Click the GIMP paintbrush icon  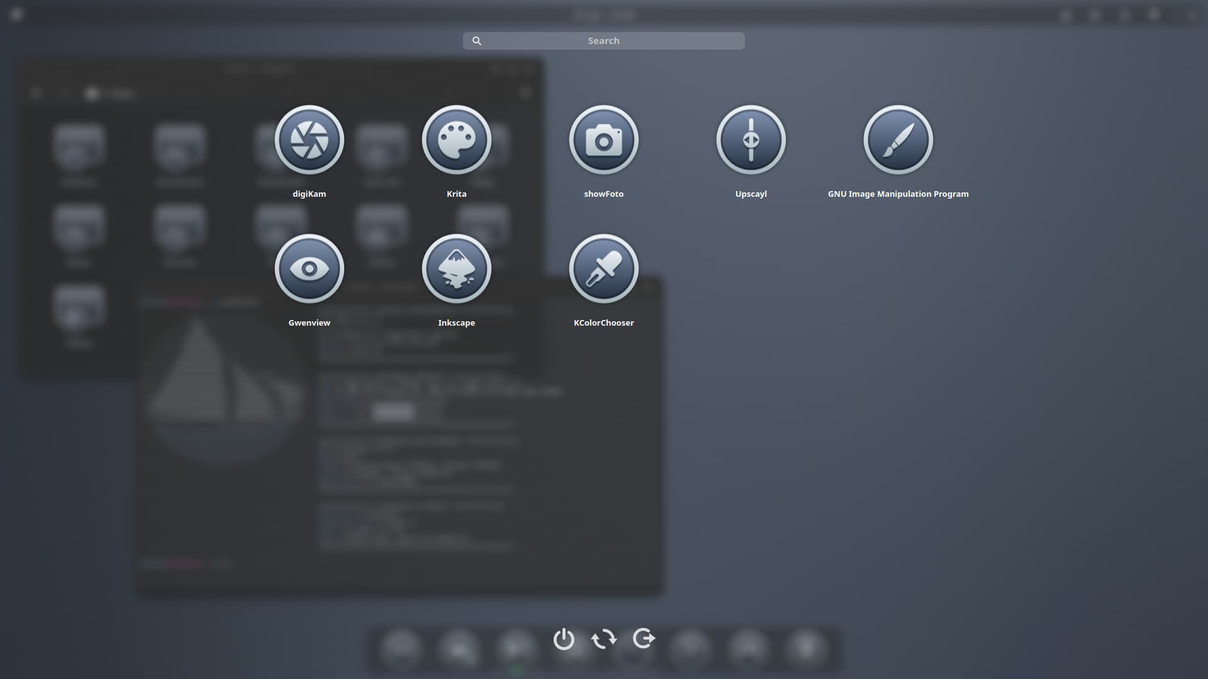tap(898, 140)
